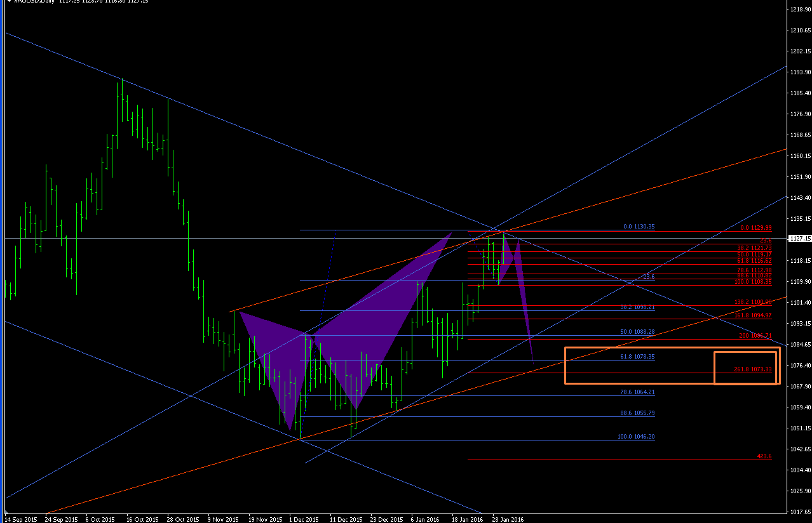The image size is (812, 523).
Task: Click price axis value 1168.65
Action: (800, 135)
